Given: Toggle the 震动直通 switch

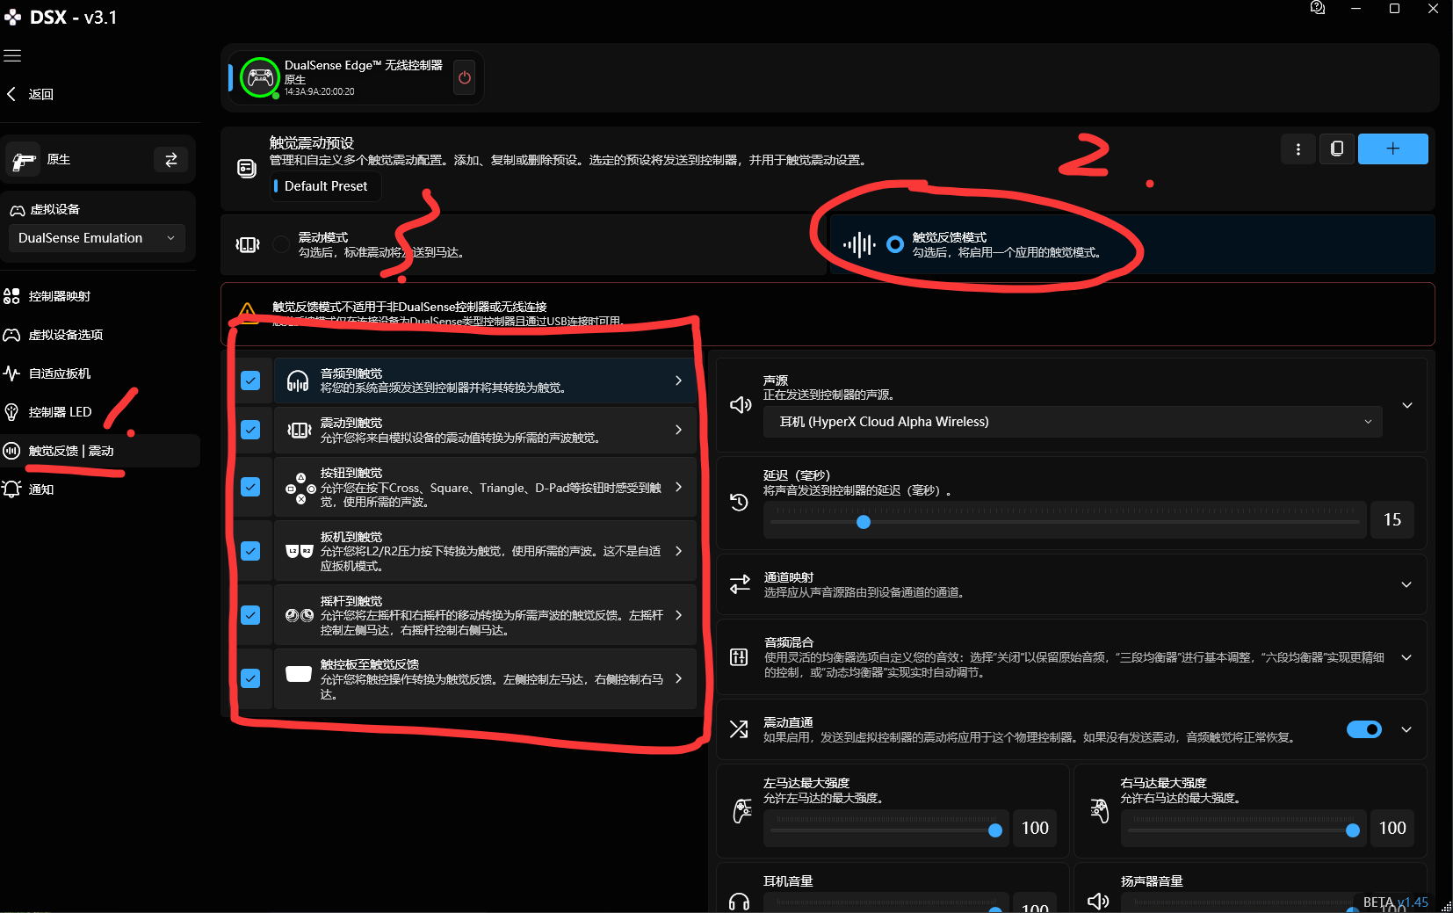Looking at the screenshot, I should pyautogui.click(x=1364, y=729).
